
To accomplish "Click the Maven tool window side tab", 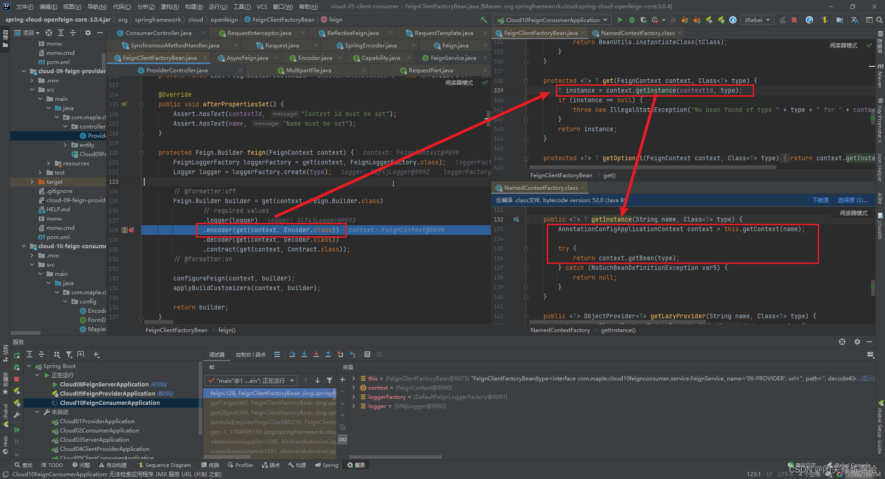I will 880,76.
